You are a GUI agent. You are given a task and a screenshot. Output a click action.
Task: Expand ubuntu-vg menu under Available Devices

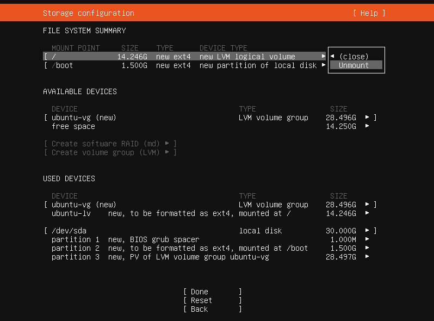pos(367,118)
